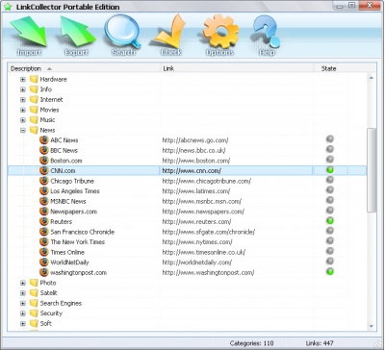This screenshot has height=350, width=385.
Task: Click the http://www.timesonline.co.uk/ link cell
Action: point(204,252)
